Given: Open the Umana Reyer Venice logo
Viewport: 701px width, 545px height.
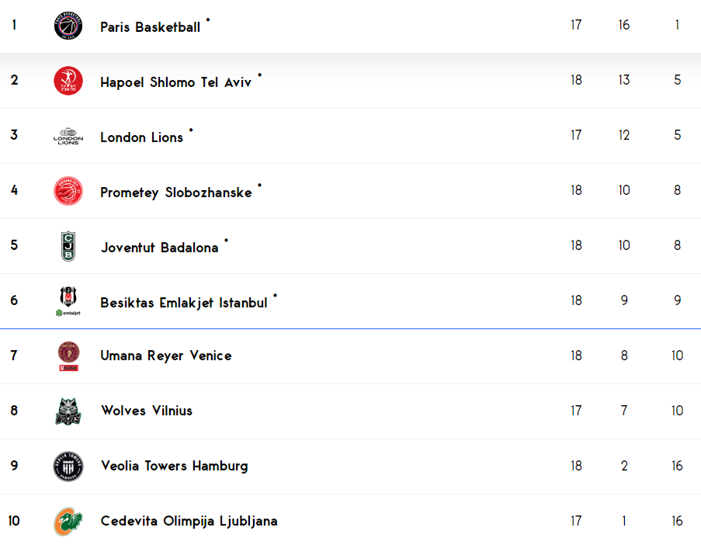Looking at the screenshot, I should tap(68, 356).
